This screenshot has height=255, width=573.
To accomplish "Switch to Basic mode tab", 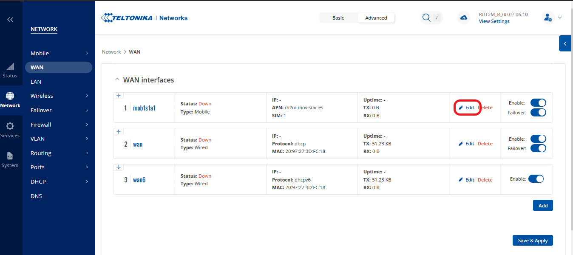I will 338,18.
